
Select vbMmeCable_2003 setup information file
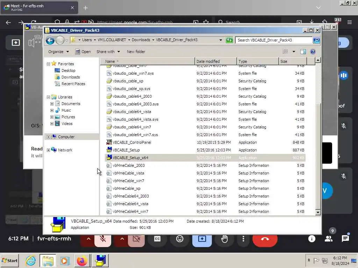[205, 165]
